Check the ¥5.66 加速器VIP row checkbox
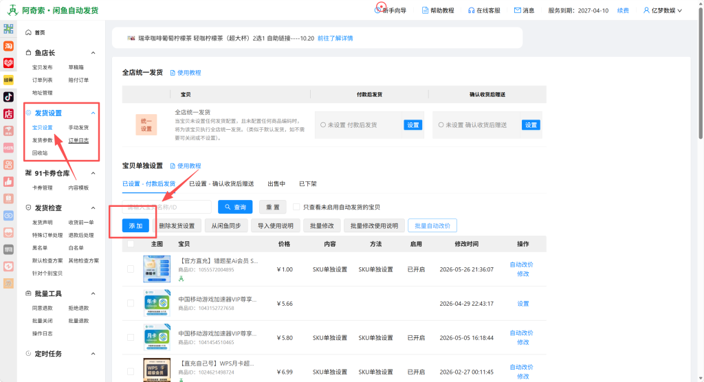This screenshot has height=382, width=704. 131,303
